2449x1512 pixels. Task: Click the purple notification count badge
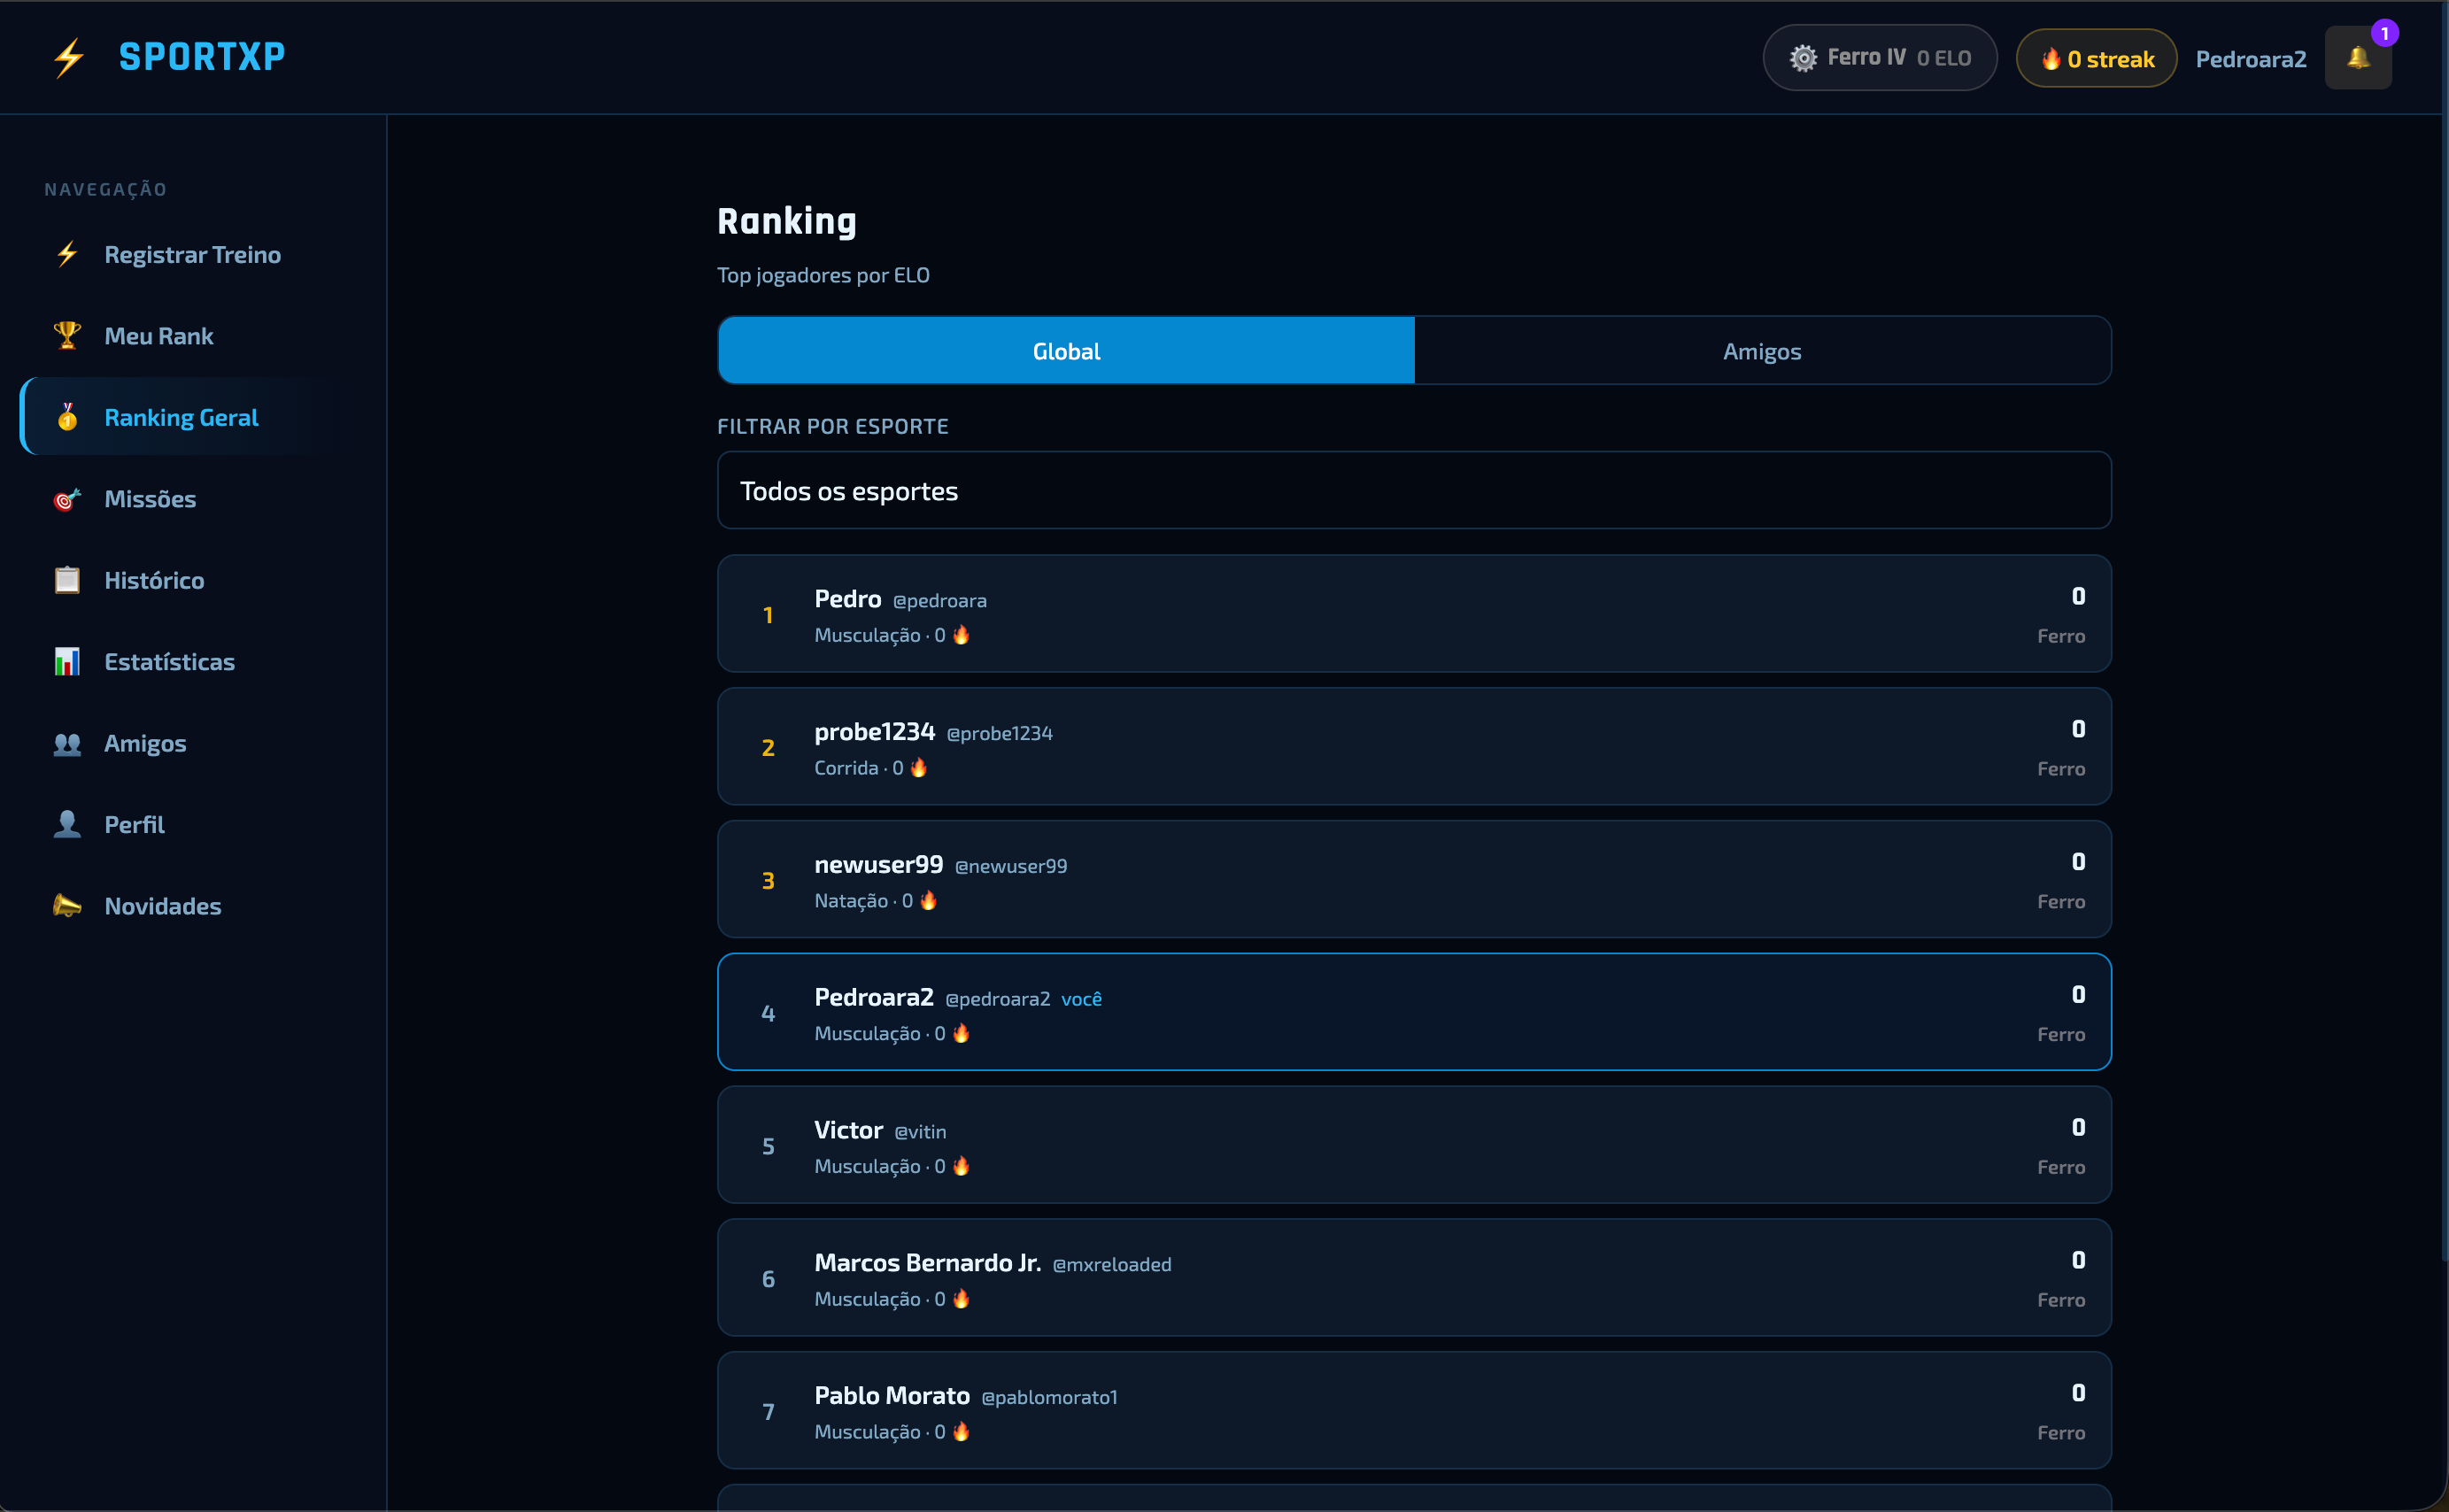[2385, 33]
